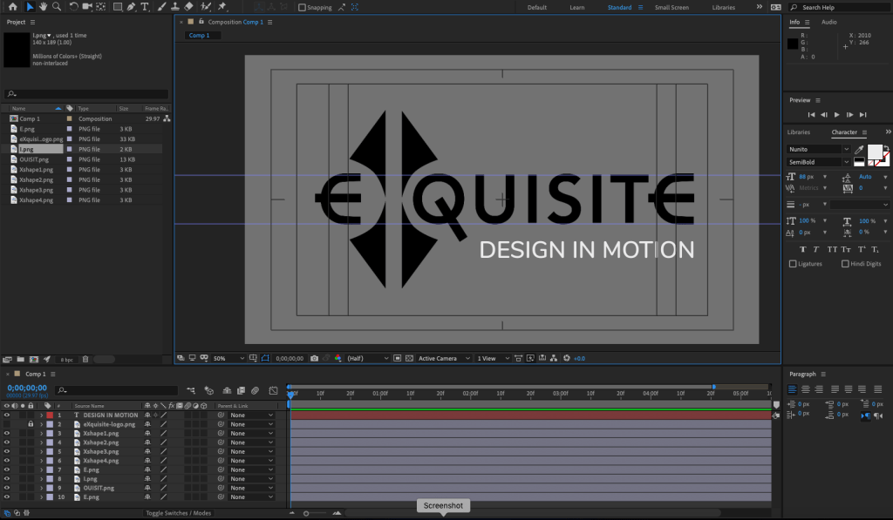This screenshot has height=520, width=893.
Task: Select the Puppet Pin tool
Action: pos(223,7)
